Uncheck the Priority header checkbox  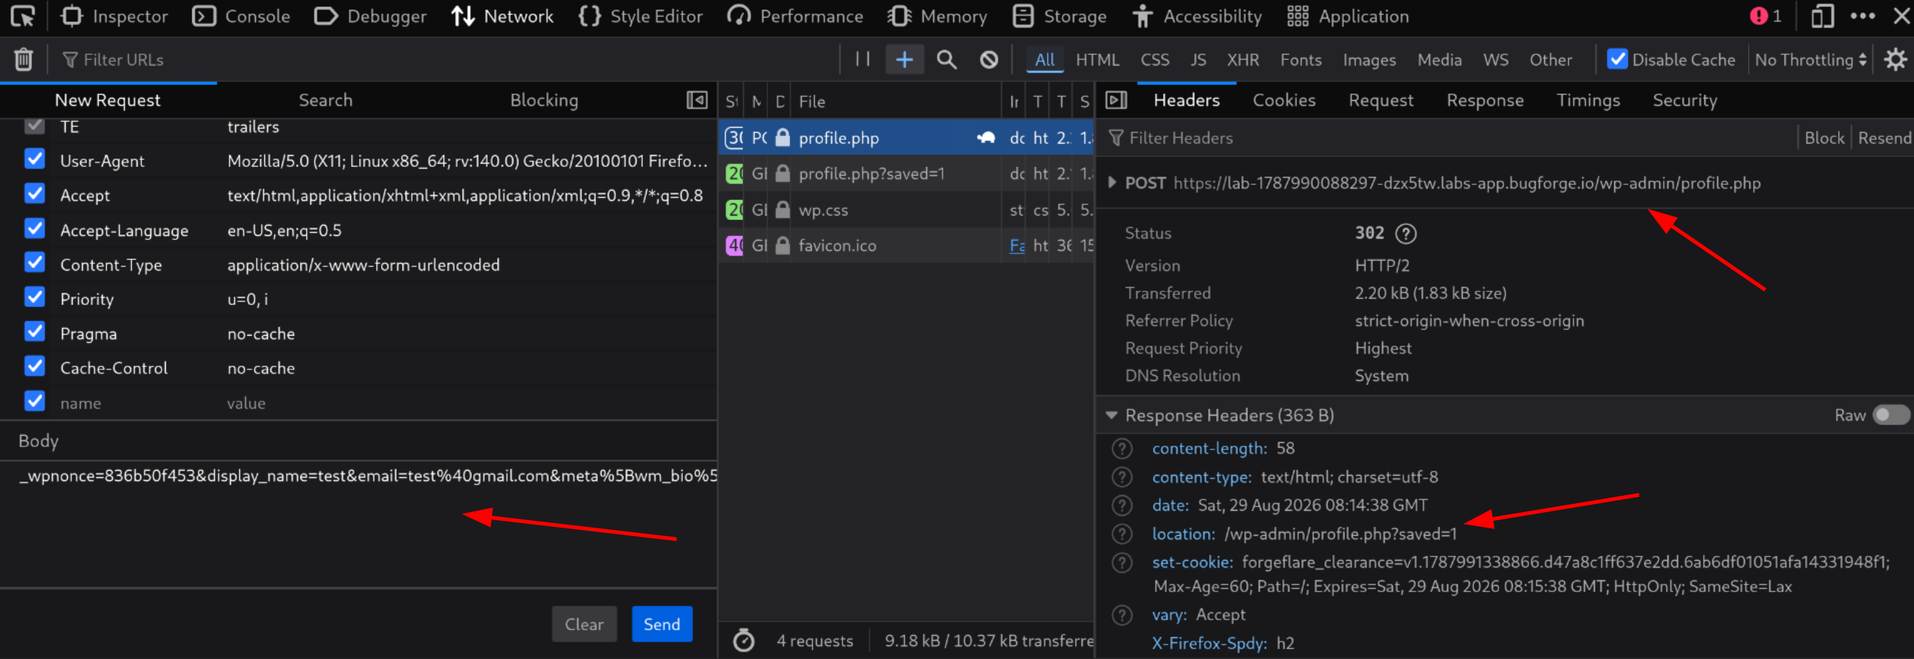35,297
